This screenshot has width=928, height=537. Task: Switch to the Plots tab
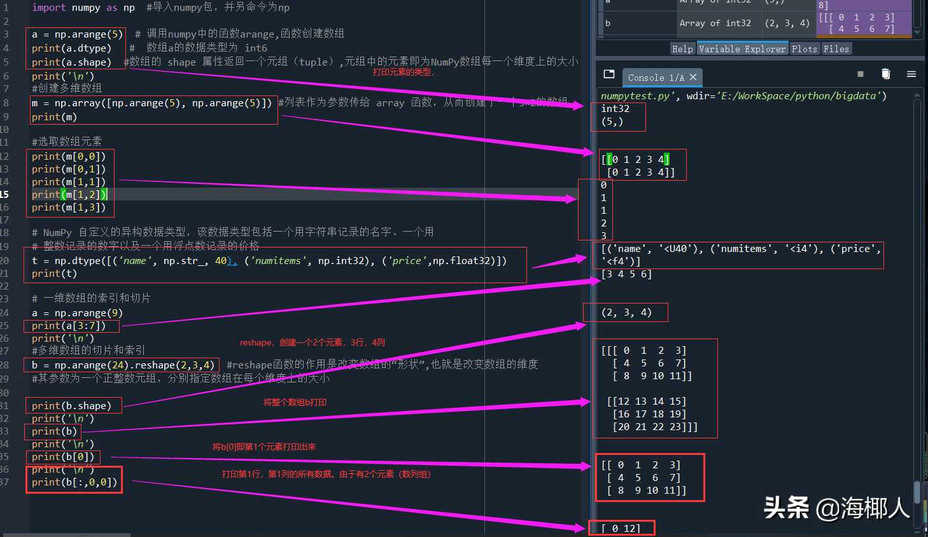click(x=805, y=49)
